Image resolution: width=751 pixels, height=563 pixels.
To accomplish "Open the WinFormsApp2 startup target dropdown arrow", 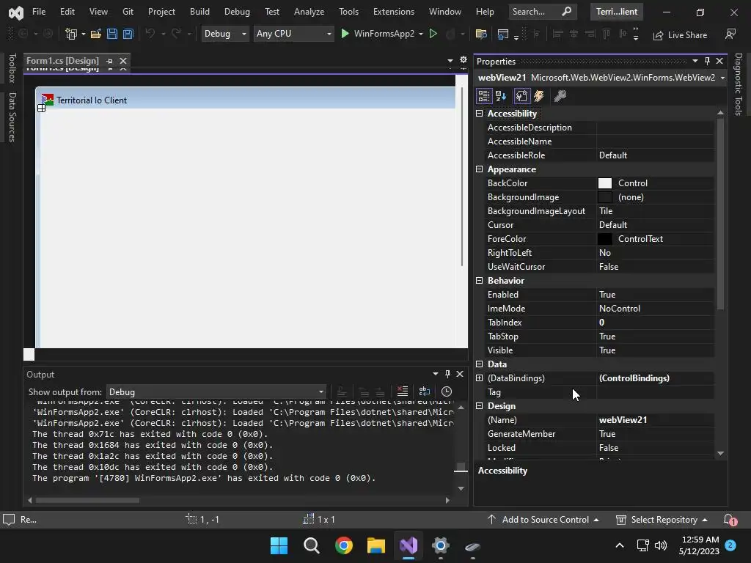I will click(x=421, y=34).
